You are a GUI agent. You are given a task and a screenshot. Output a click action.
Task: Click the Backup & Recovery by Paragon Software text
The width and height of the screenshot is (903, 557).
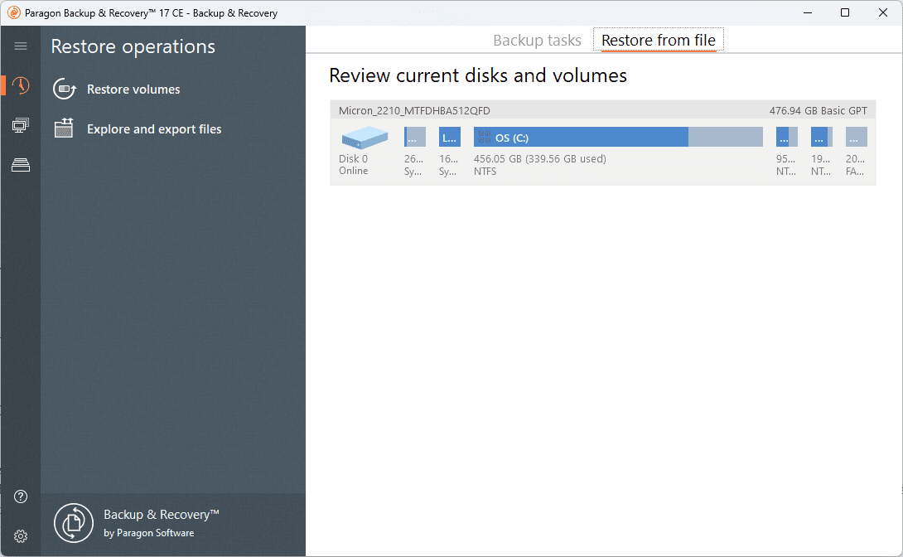[x=162, y=523]
